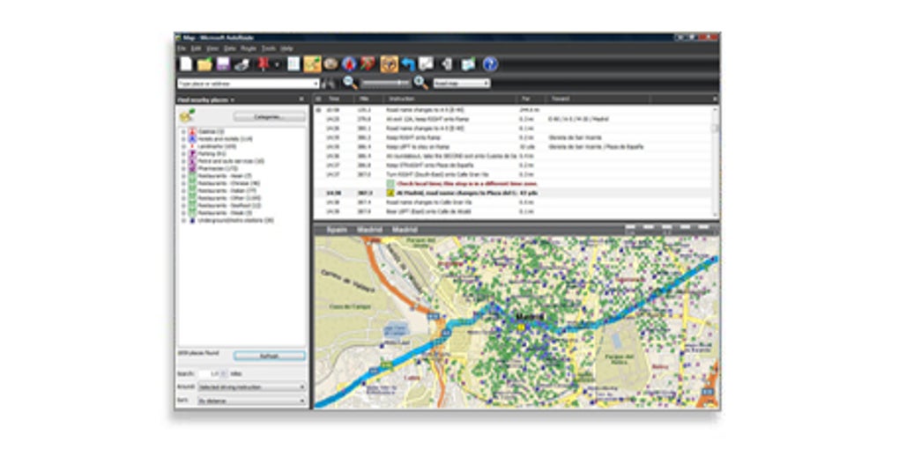Open the Road map style dropdown
This screenshot has width=899, height=449.
click(x=462, y=84)
